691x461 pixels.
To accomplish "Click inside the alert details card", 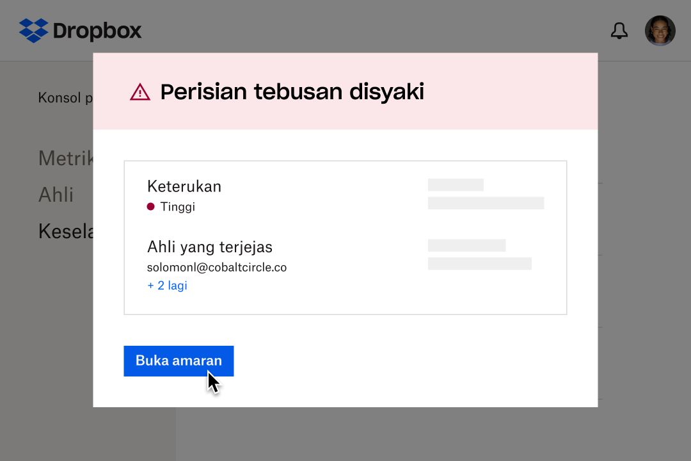I will point(345,237).
